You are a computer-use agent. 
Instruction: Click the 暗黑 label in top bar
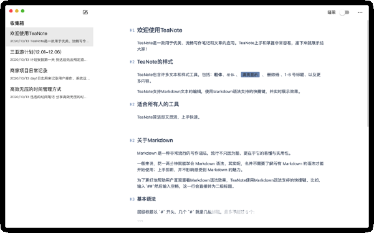pyautogui.click(x=332, y=12)
